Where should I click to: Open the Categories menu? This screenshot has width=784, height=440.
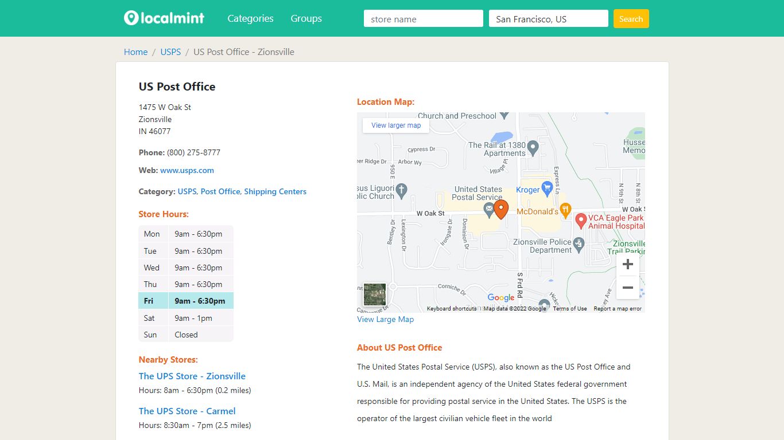[250, 18]
